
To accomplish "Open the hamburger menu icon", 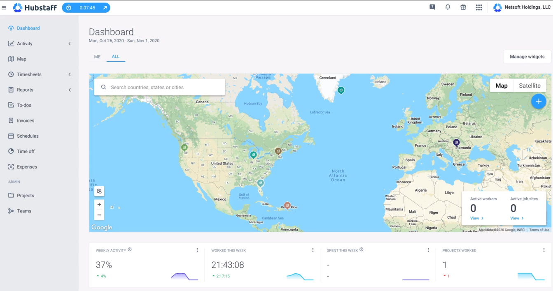I will (4, 7).
